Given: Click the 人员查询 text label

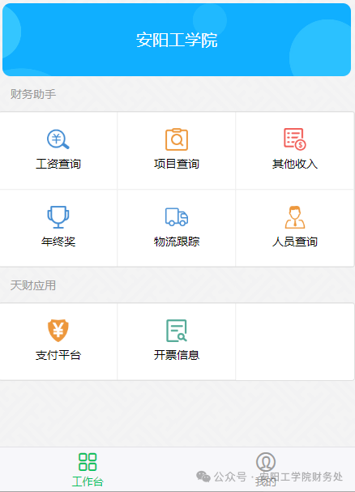Looking at the screenshot, I should (x=295, y=242).
